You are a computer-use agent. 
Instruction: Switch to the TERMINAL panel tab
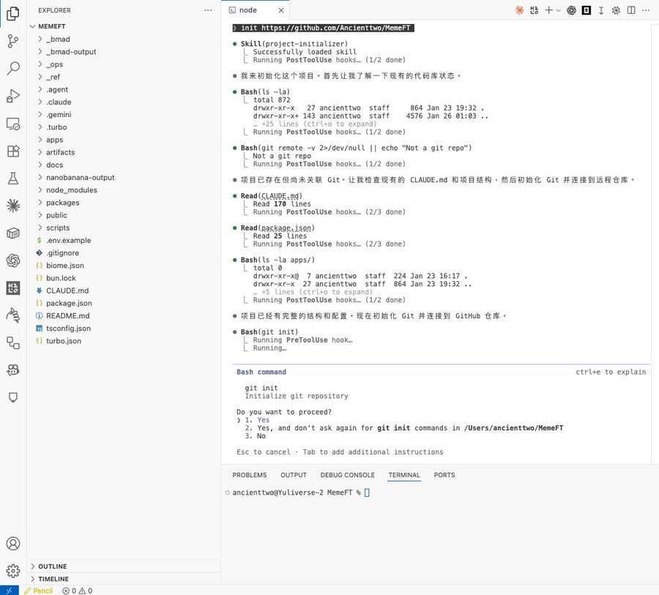click(x=404, y=475)
